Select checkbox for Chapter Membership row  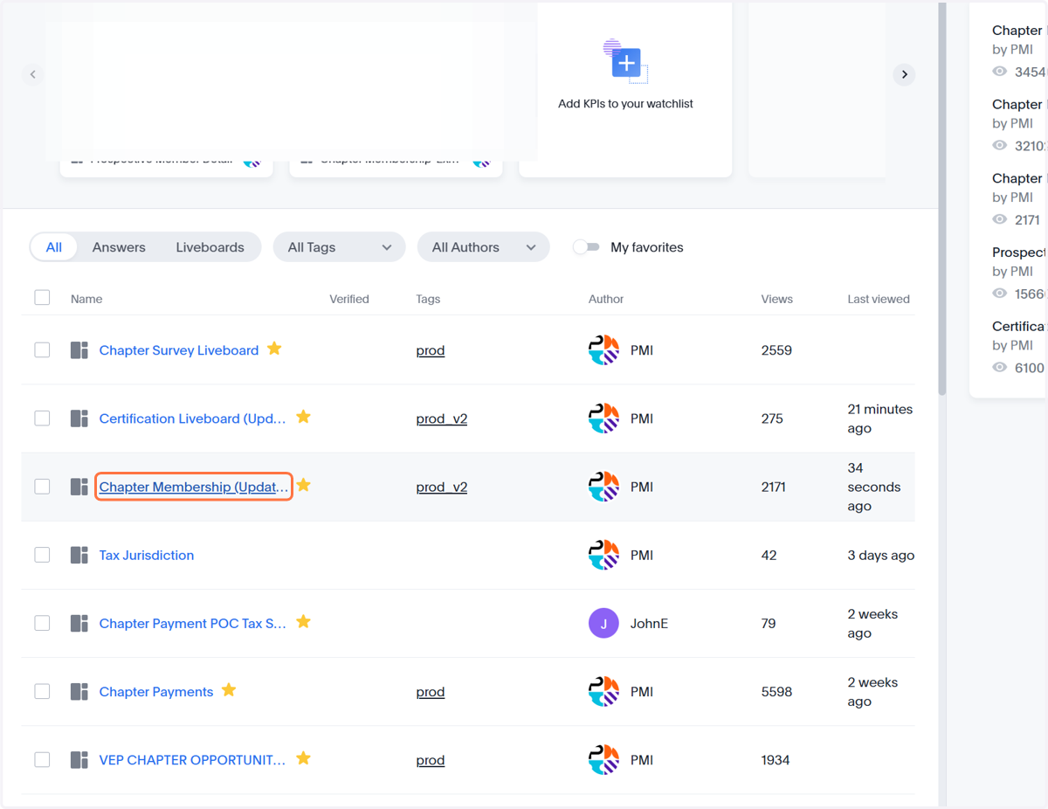(42, 486)
